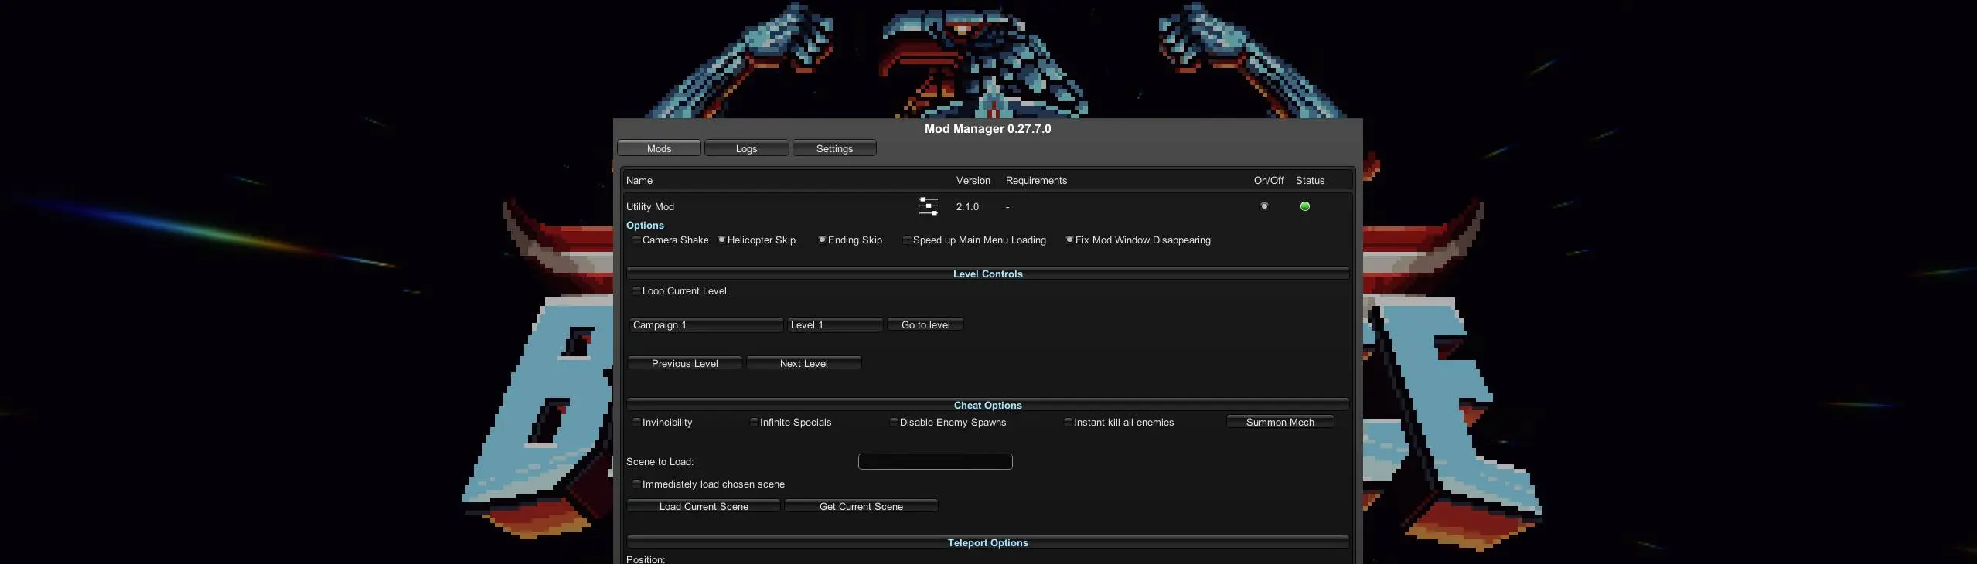Switch to the Mods tab
Screen dimensions: 1977x564
(659, 148)
